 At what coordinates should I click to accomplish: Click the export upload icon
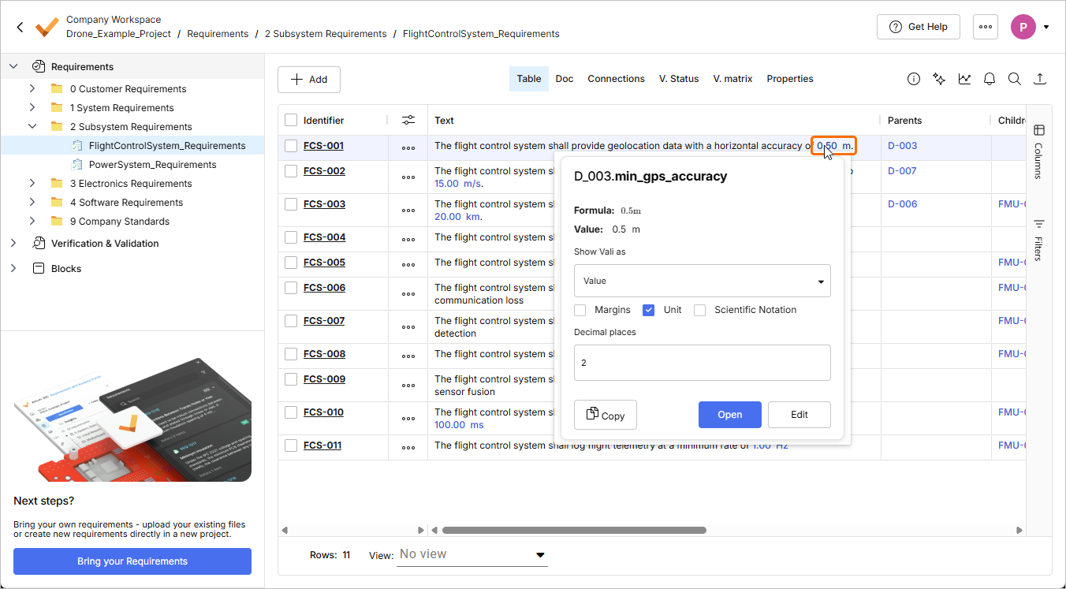[1040, 79]
